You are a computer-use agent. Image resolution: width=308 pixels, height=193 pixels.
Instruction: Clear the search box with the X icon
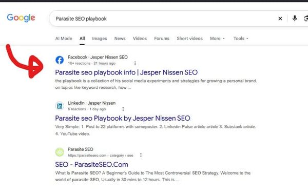280,18
